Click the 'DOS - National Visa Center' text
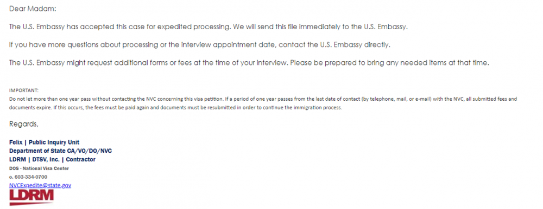Image resolution: width=543 pixels, height=209 pixels. pos(39,168)
